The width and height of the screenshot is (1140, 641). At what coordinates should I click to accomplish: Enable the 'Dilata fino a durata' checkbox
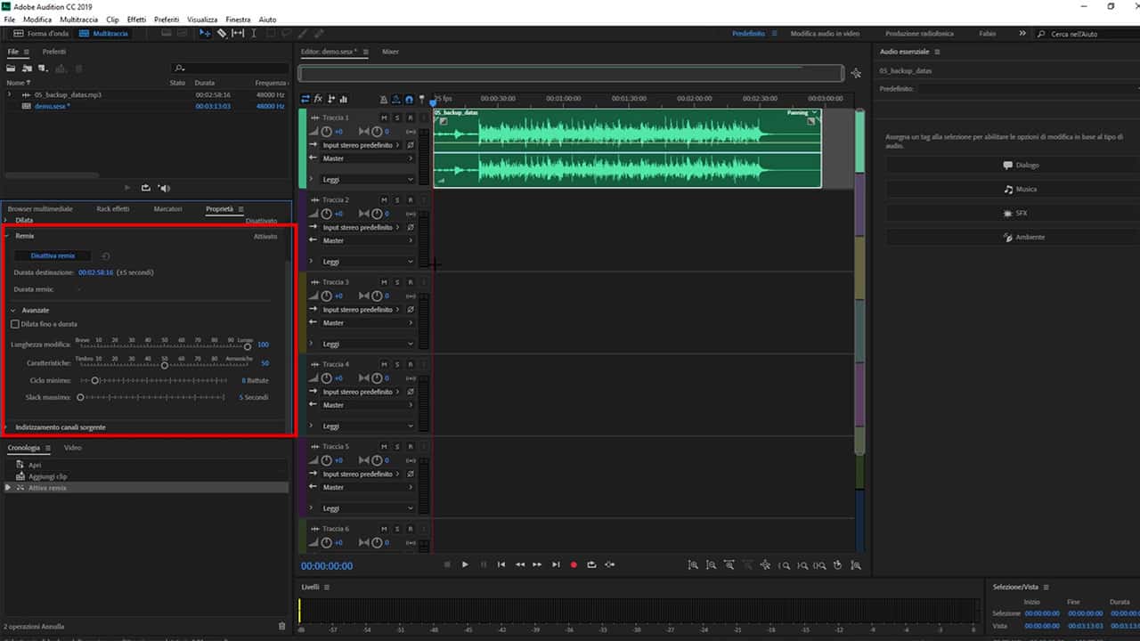point(15,324)
